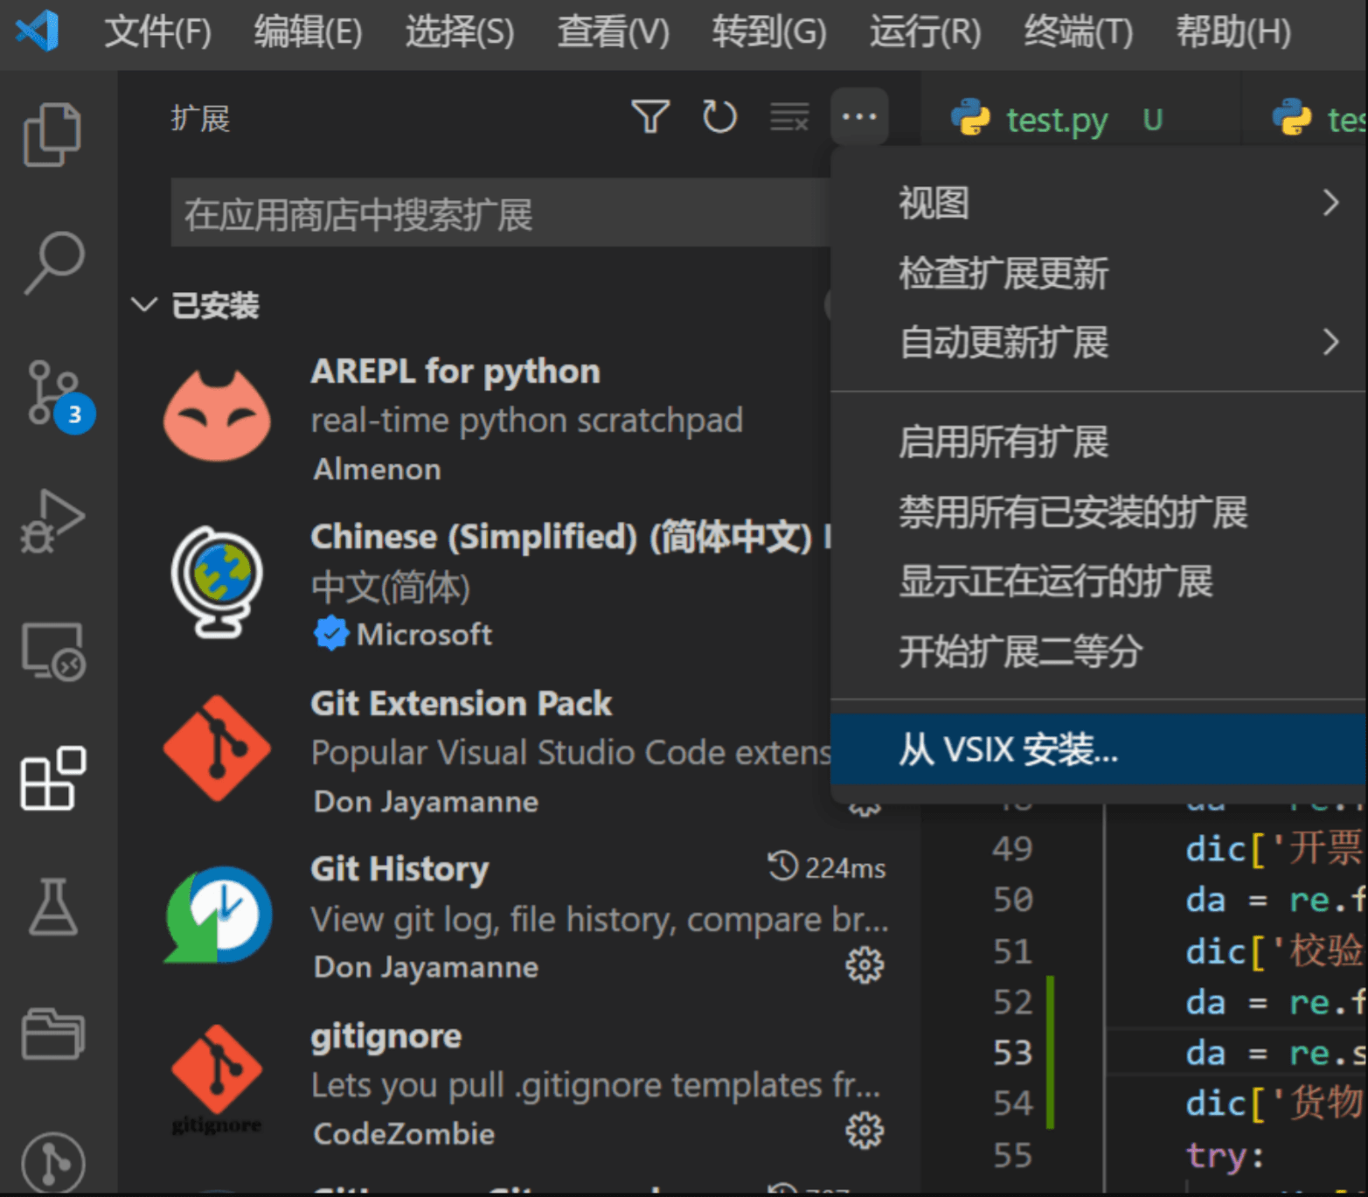Open manage gear for gitignore extension
1368x1197 pixels.
click(x=865, y=1131)
